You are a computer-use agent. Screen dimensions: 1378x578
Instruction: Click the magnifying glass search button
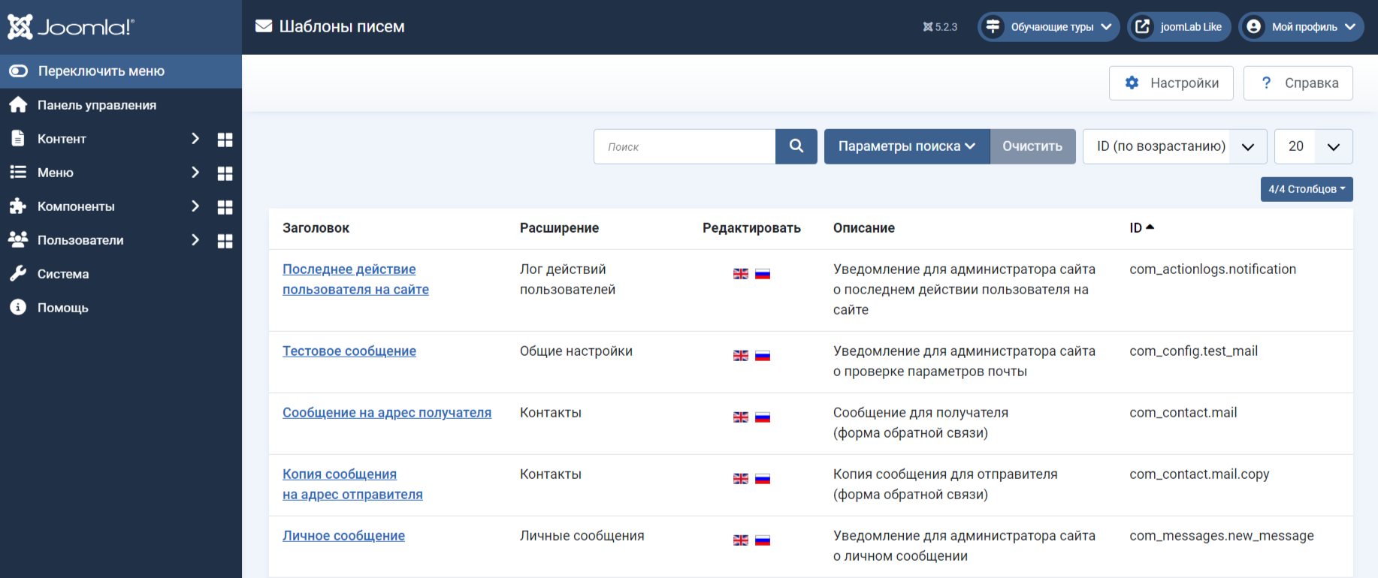(x=796, y=146)
